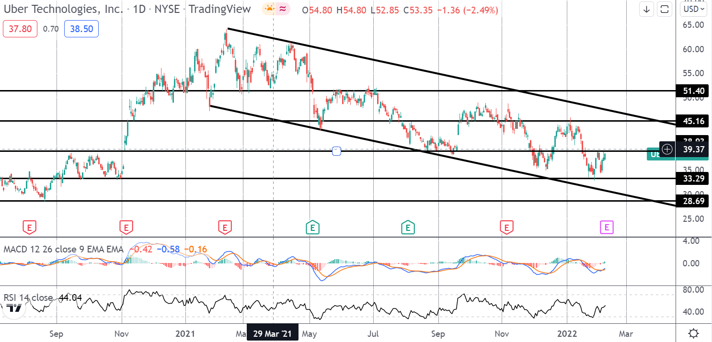Screen dimensions: 712x342
Task: Click red earnings E marker near Nov 2021
Action: [x=506, y=227]
